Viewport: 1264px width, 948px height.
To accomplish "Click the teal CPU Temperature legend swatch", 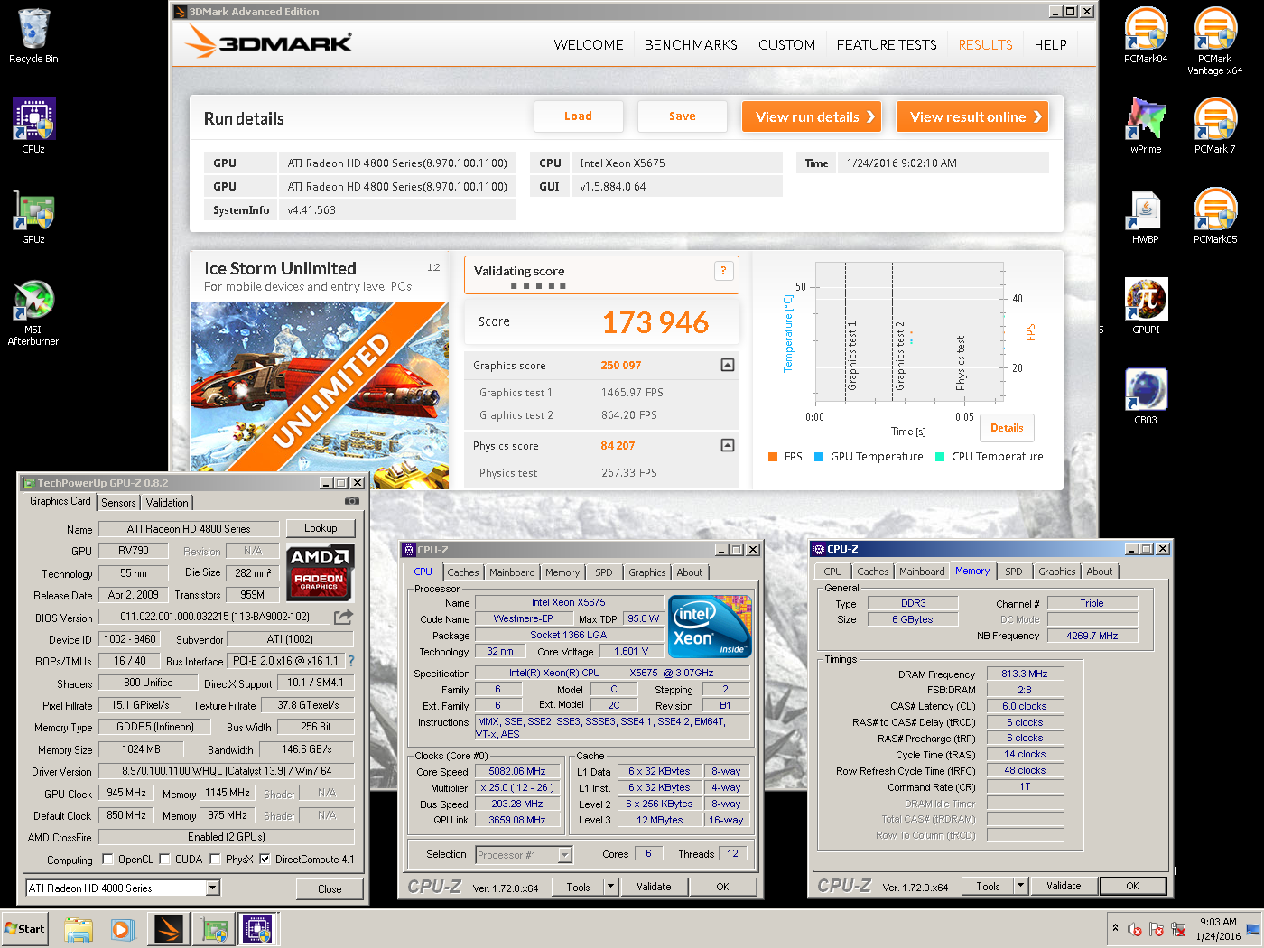I will pos(940,457).
